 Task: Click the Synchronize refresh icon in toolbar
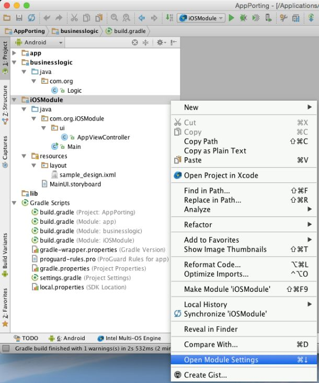coord(31,18)
